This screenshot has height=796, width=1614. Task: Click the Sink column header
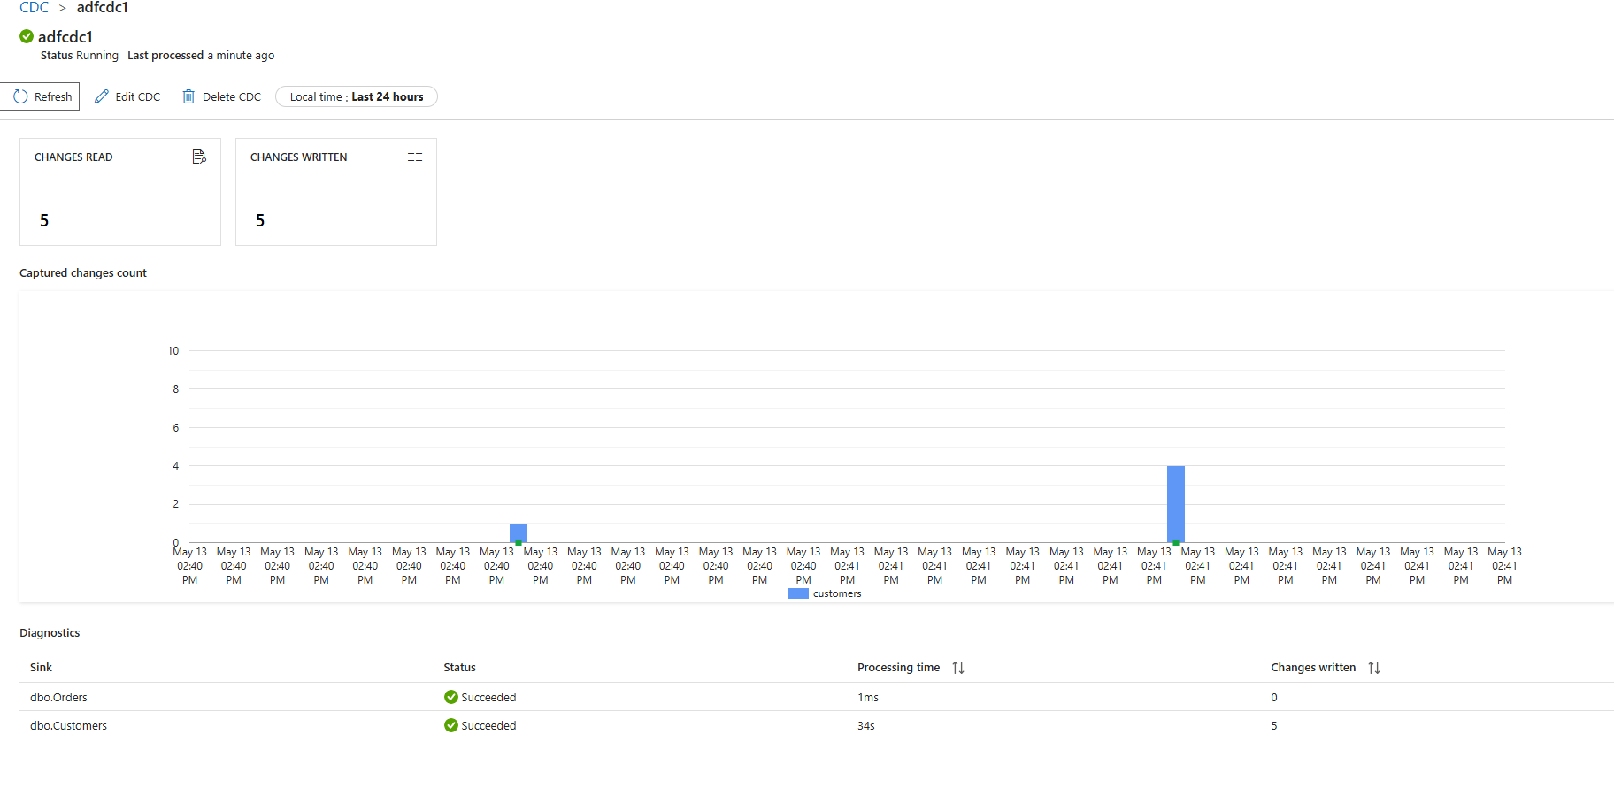coord(40,667)
